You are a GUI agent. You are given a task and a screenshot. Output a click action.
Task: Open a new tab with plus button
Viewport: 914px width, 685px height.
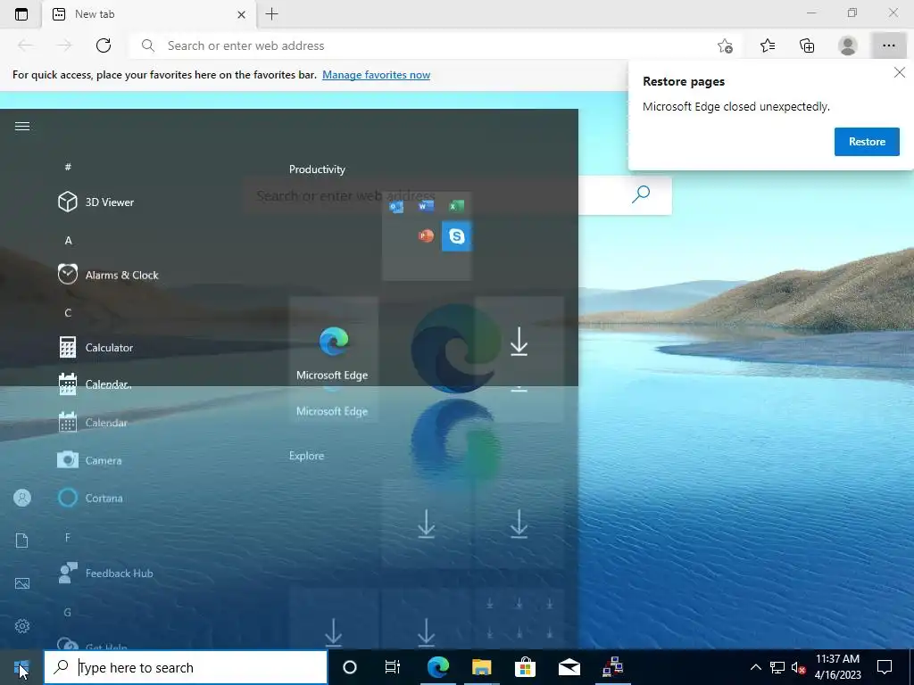pos(271,14)
